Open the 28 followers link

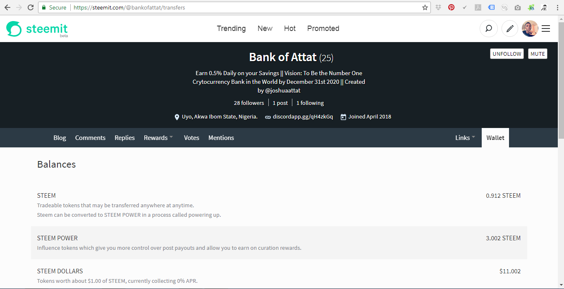[x=249, y=103]
